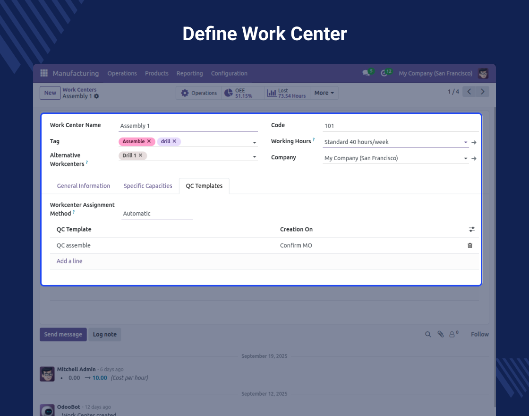Viewport: 529px width, 416px height.
Task: Click the Log note button
Action: tap(104, 334)
